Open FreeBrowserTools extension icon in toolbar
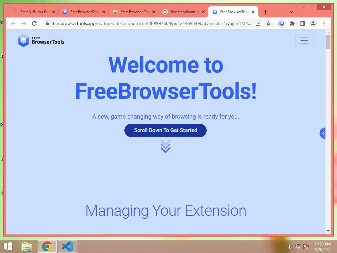337x253 pixels. [x=282, y=23]
